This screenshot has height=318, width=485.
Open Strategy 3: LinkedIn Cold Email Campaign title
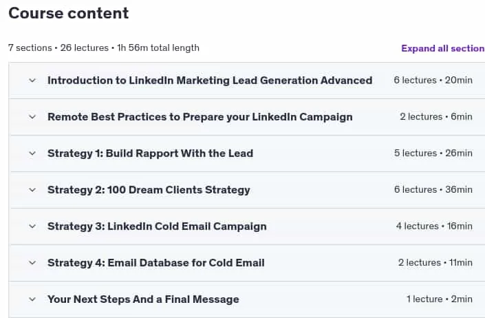click(x=157, y=226)
